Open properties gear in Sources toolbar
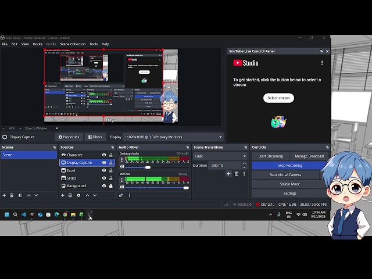The height and width of the screenshot is (279, 372). [78, 195]
